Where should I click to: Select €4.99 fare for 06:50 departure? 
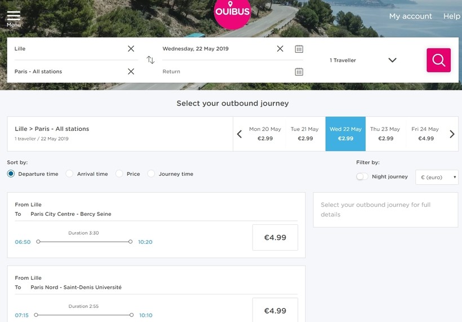coord(275,238)
